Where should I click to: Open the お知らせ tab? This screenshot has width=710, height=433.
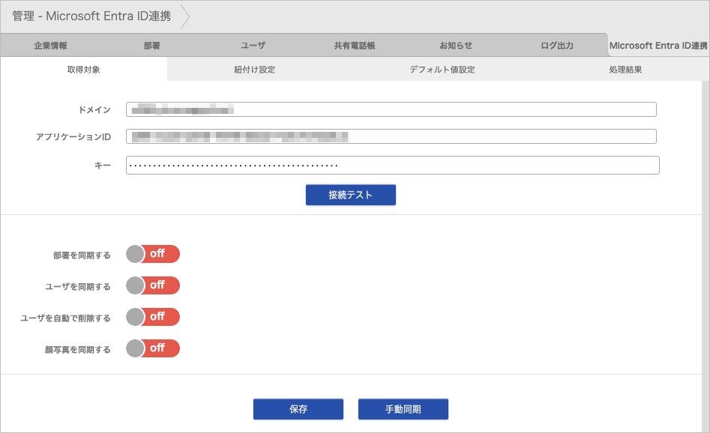[456, 45]
